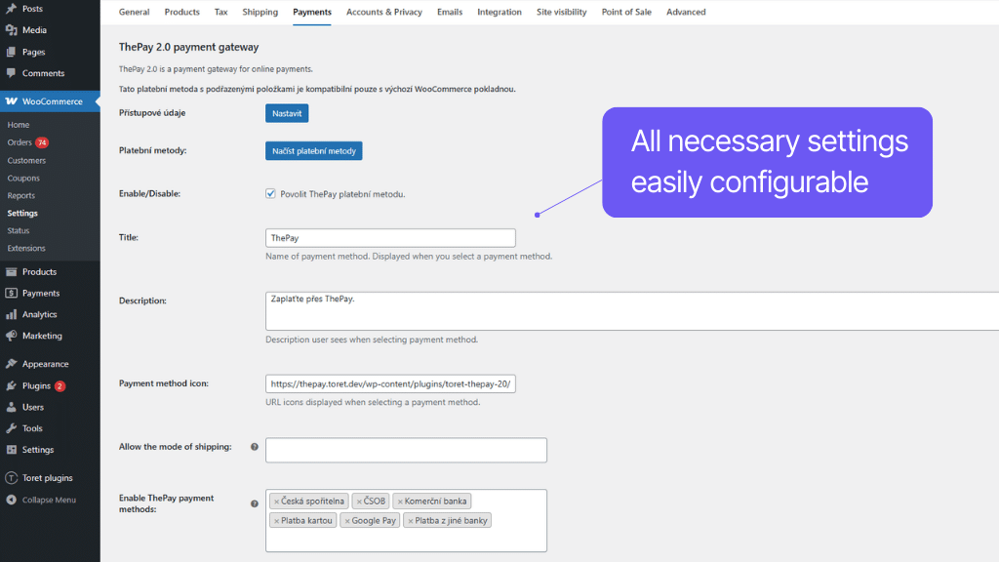The height and width of the screenshot is (562, 999).
Task: Click the Tools wrench icon
Action: tap(12, 428)
